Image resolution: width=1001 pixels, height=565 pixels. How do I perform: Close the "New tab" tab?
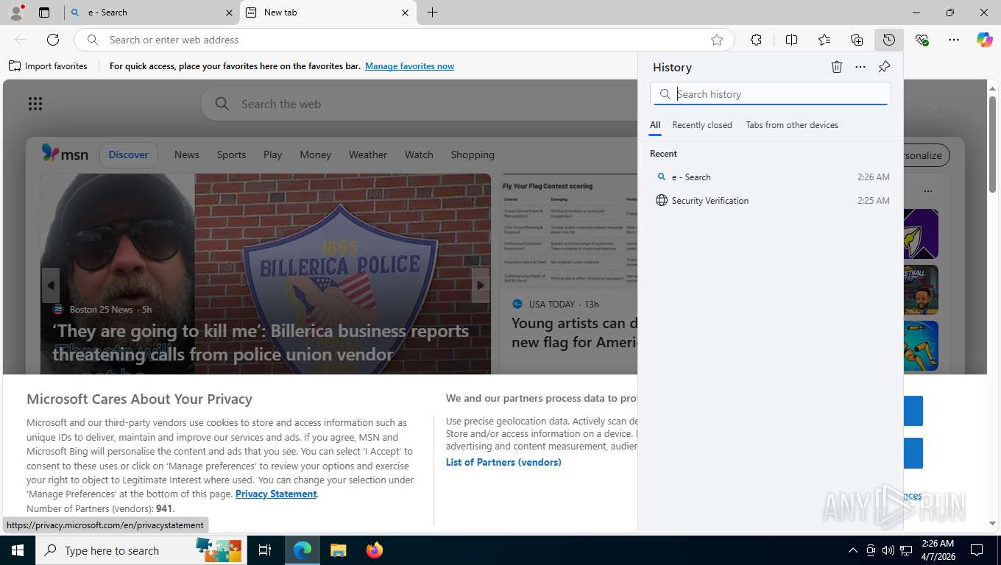point(406,13)
